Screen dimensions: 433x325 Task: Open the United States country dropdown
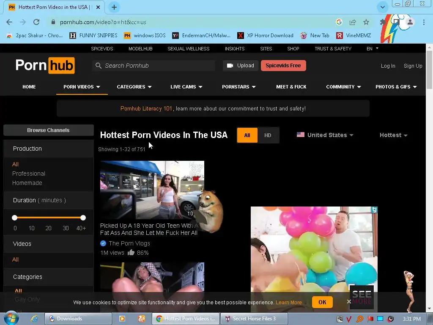[325, 135]
